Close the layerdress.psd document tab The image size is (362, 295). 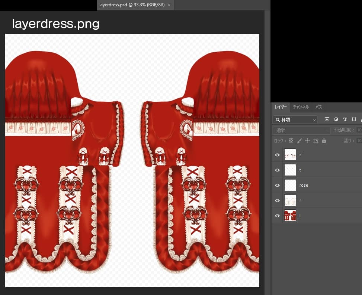click(x=169, y=5)
